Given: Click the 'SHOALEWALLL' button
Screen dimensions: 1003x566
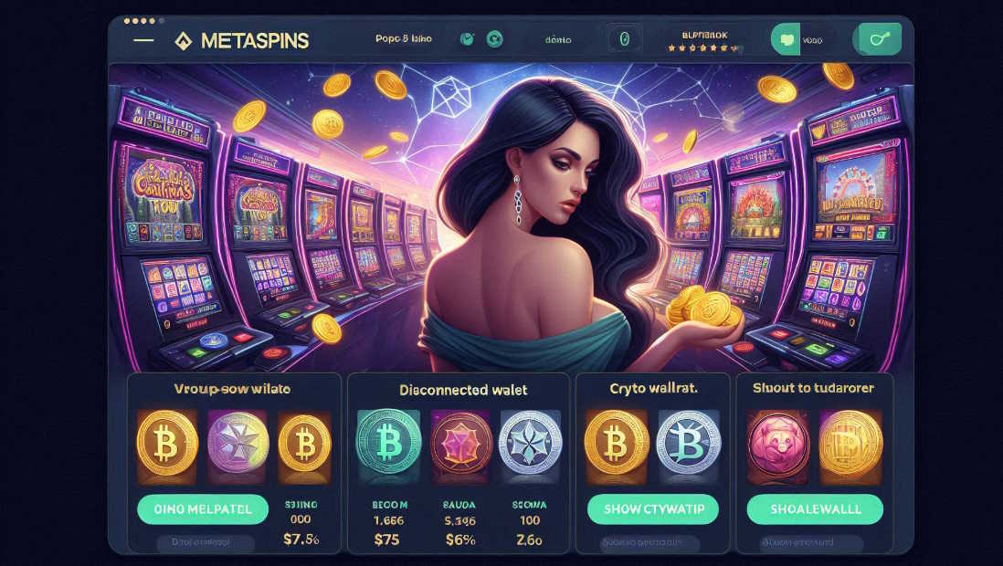Looking at the screenshot, I should [815, 509].
